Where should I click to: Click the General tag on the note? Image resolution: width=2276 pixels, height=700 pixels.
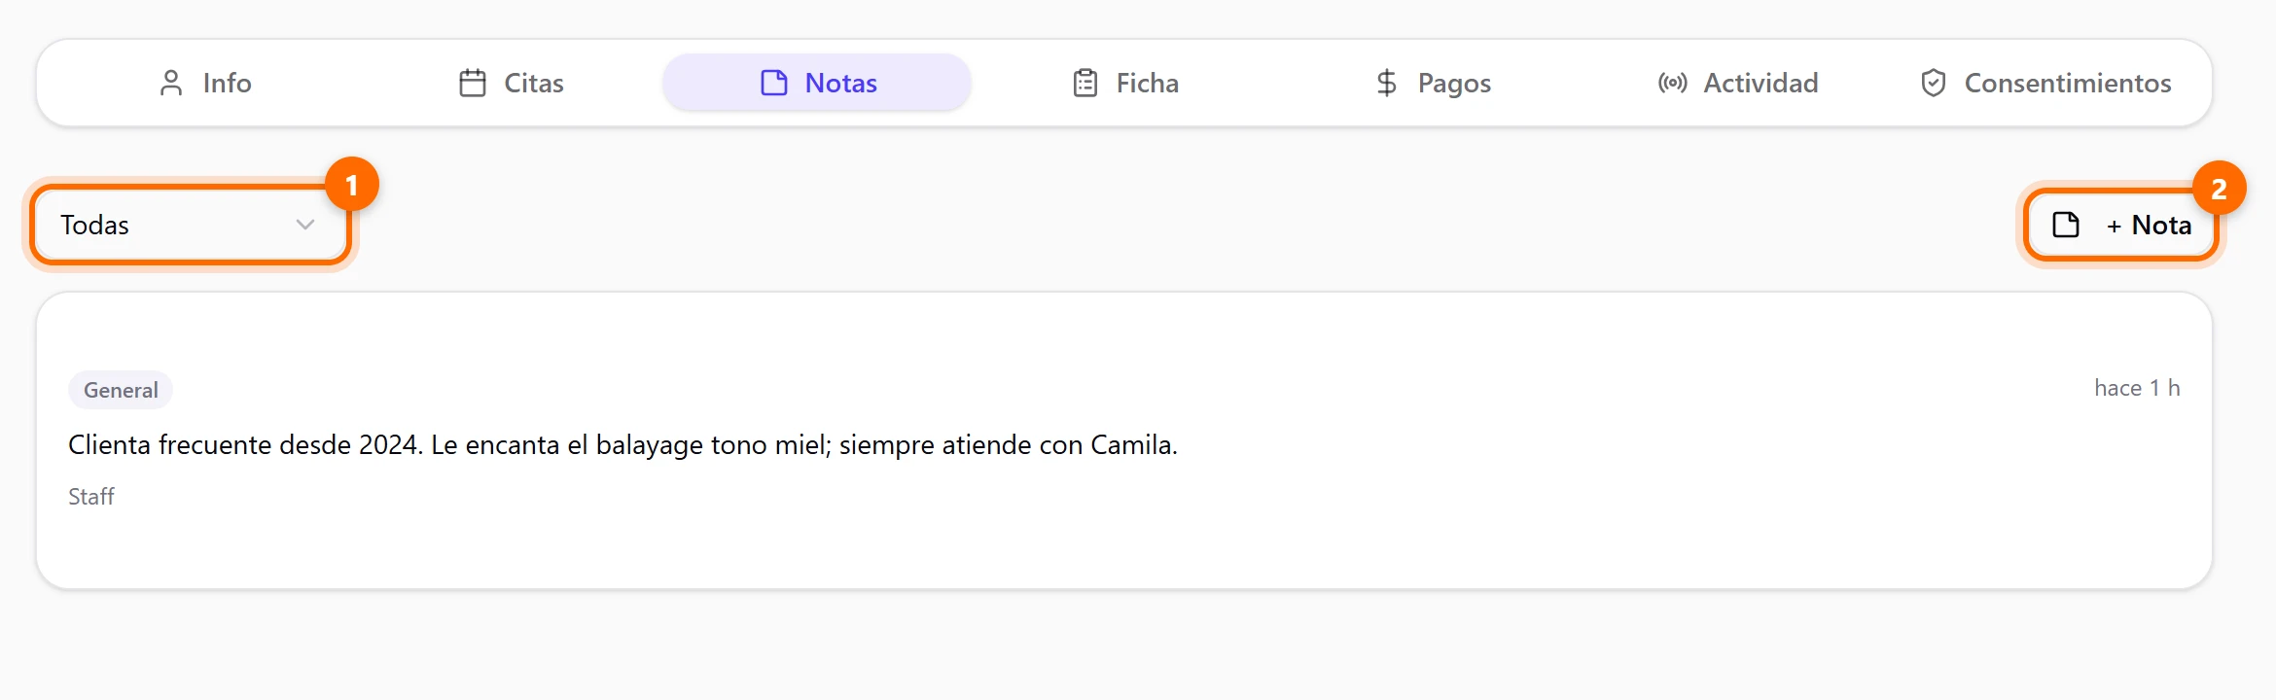[x=121, y=390]
